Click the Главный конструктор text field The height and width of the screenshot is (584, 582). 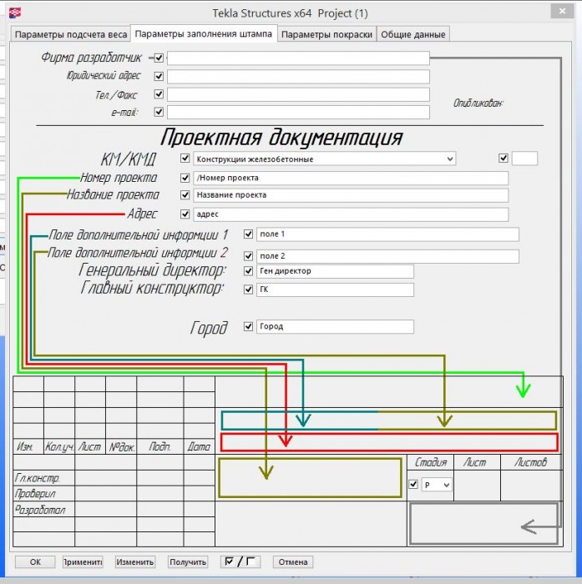335,289
